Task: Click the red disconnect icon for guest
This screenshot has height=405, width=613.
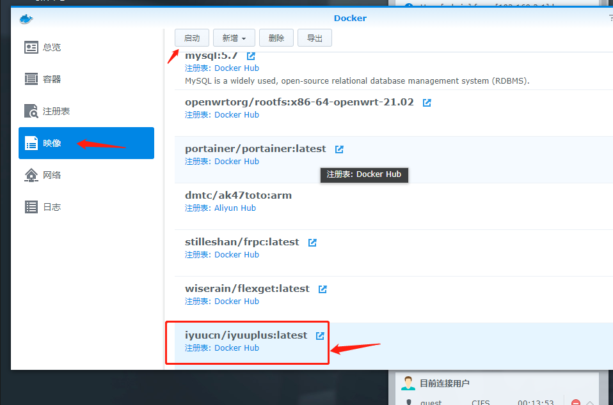Action: click(x=575, y=402)
